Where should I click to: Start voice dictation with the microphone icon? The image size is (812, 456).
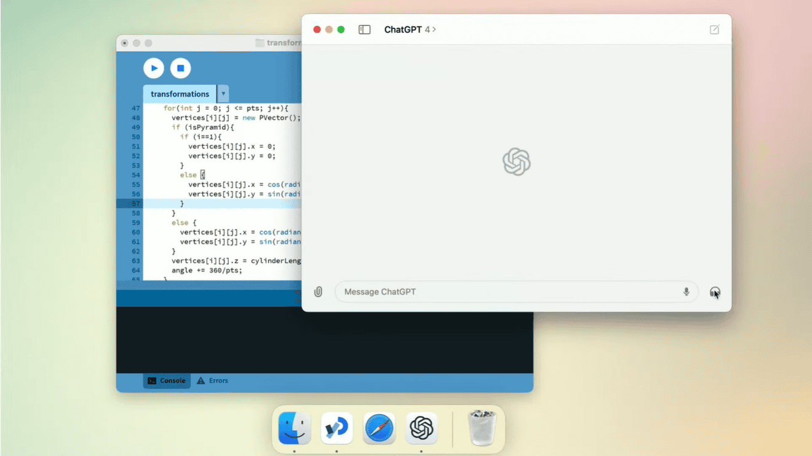click(686, 291)
